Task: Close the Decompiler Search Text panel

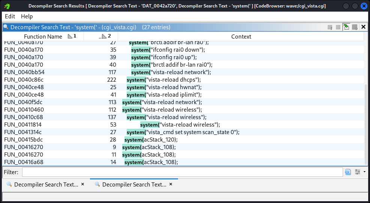Action: point(363,27)
